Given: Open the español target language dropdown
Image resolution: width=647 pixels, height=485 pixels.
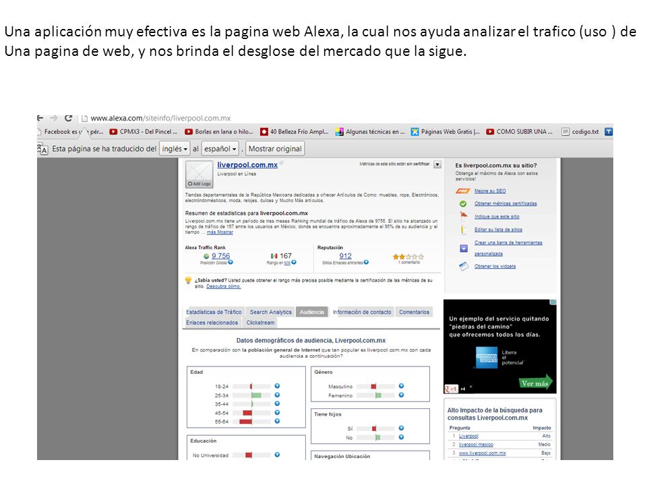Looking at the screenshot, I should click(x=220, y=149).
